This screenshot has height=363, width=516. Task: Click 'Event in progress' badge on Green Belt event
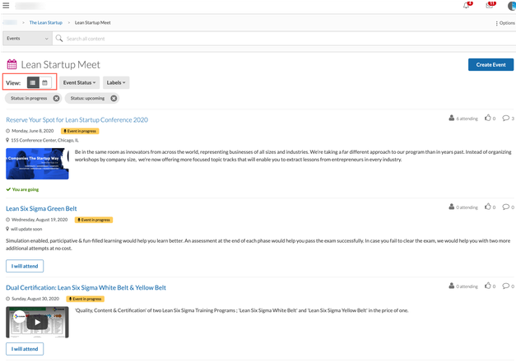94,220
